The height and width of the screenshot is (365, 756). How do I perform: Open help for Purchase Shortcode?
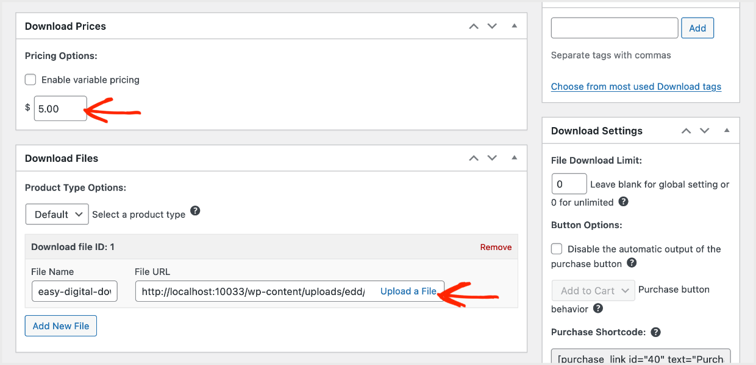[x=655, y=332]
